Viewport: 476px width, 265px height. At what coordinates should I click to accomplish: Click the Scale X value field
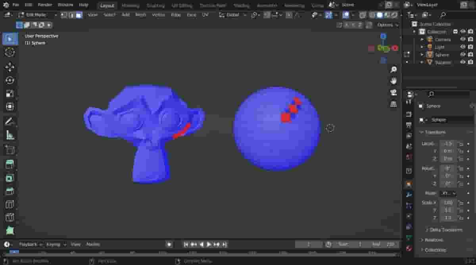[x=448, y=203]
